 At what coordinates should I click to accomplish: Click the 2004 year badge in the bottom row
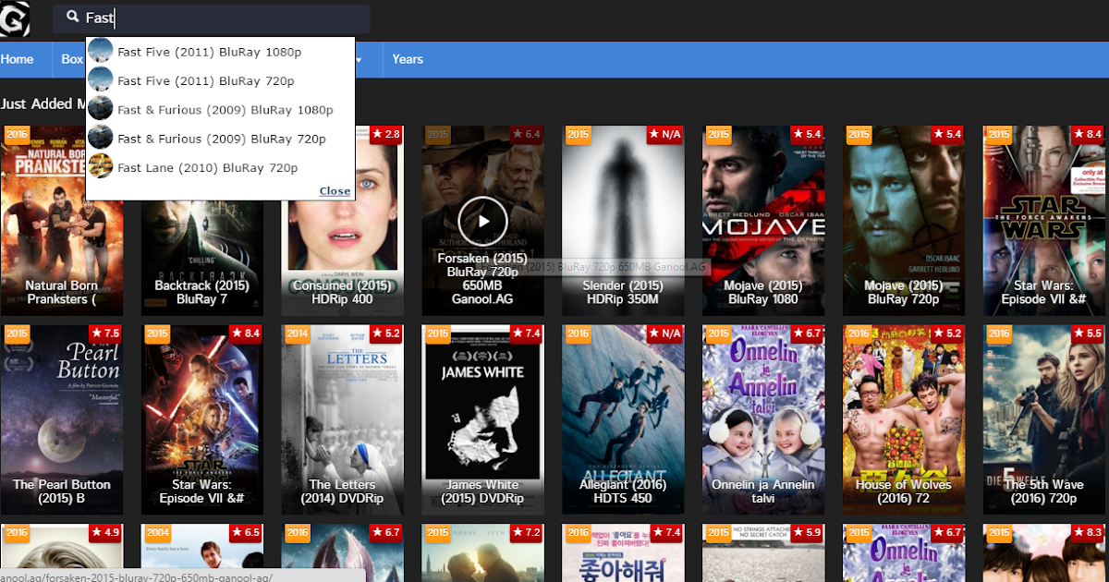click(157, 533)
